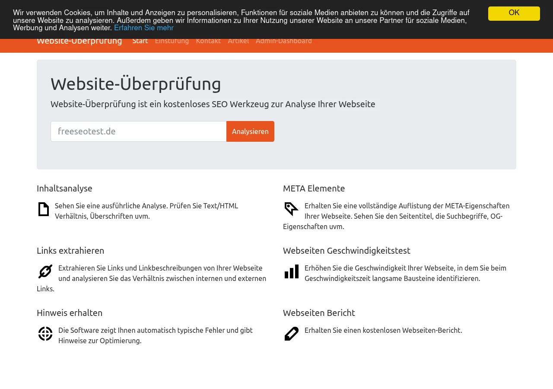The height and width of the screenshot is (389, 553).
Task: Open the Erfahren Sie mehr cookie link
Action: [144, 28]
